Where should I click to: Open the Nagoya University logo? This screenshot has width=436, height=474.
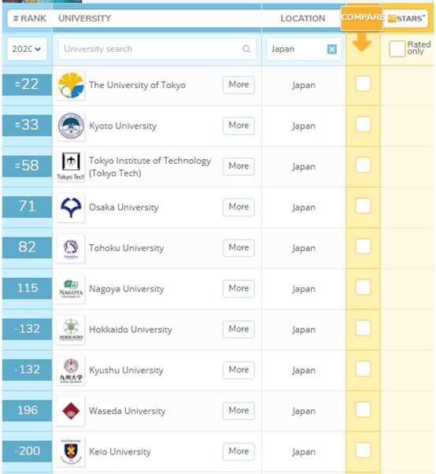[x=71, y=289]
